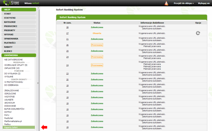Open the SKLEP menu section

[19, 10]
